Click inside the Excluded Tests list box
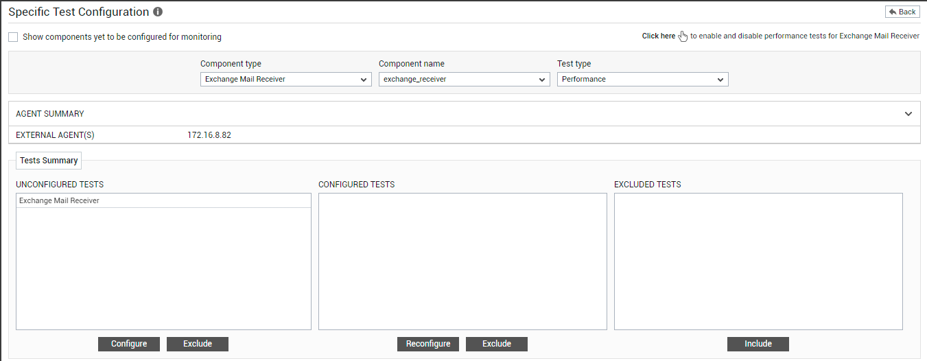The height and width of the screenshot is (361, 927). pos(758,261)
